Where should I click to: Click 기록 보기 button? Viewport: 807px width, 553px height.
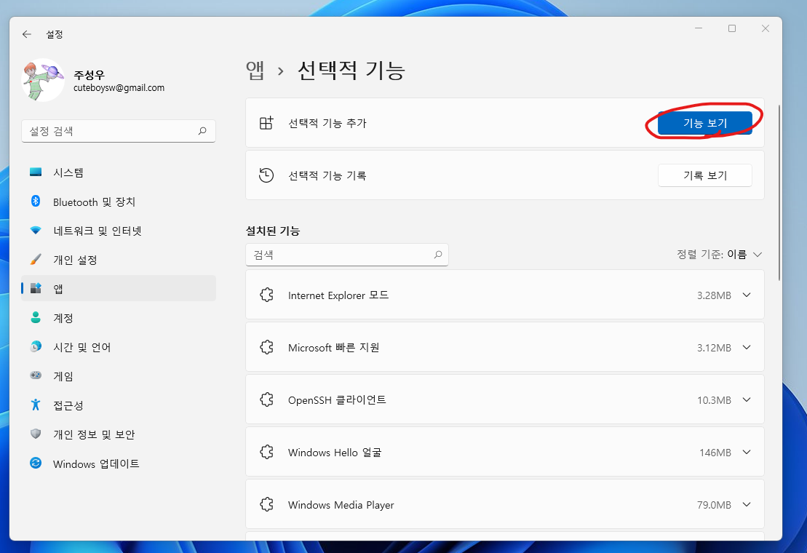pyautogui.click(x=704, y=175)
